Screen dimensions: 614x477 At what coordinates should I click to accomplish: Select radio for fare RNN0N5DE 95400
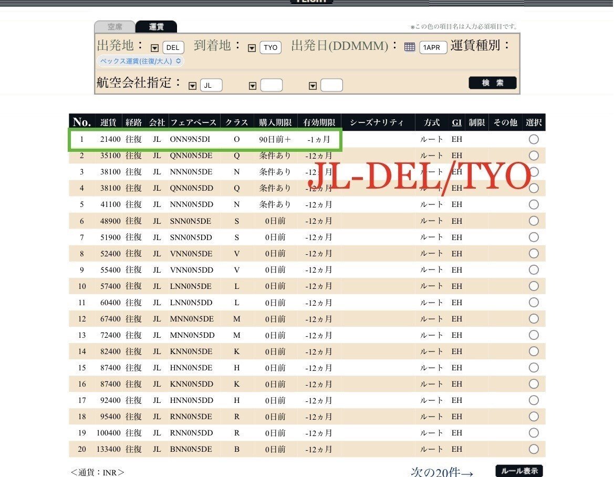[533, 416]
